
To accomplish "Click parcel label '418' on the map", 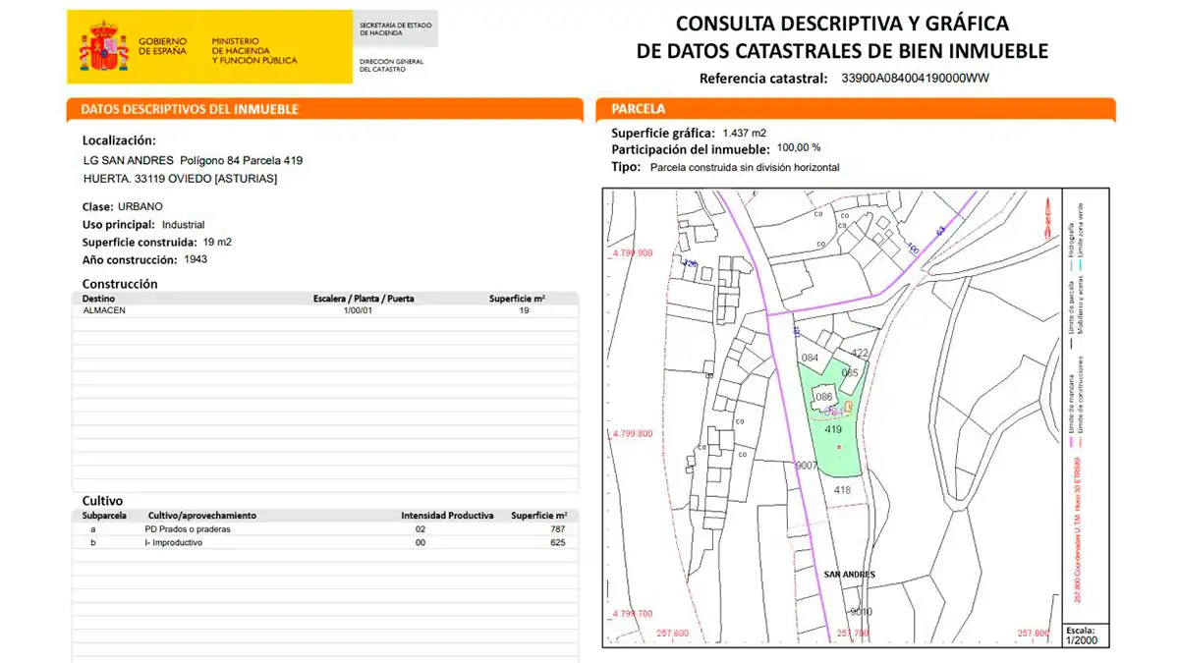I will click(842, 489).
